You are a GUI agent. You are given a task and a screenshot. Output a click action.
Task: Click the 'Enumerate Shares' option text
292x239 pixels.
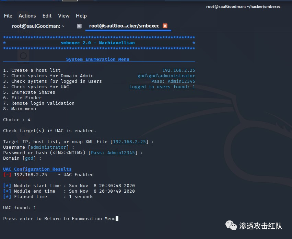(x=33, y=92)
